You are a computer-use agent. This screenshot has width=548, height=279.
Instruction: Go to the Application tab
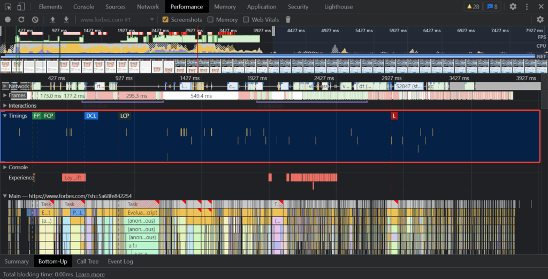point(261,6)
